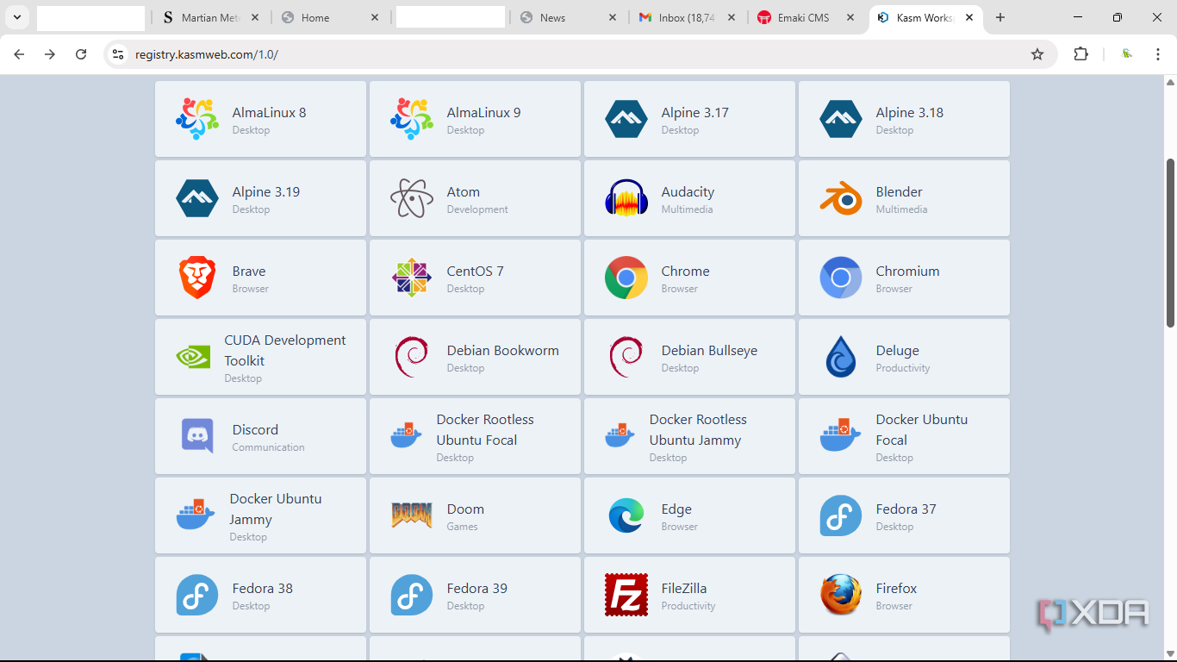This screenshot has height=662, width=1177.
Task: Click the "Docker Ubuntu Focal" title
Action: tap(922, 429)
